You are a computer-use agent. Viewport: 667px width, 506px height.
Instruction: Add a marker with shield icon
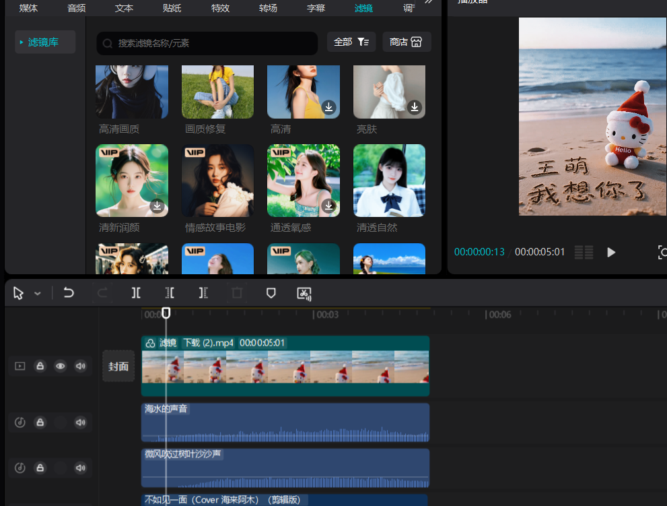click(271, 293)
